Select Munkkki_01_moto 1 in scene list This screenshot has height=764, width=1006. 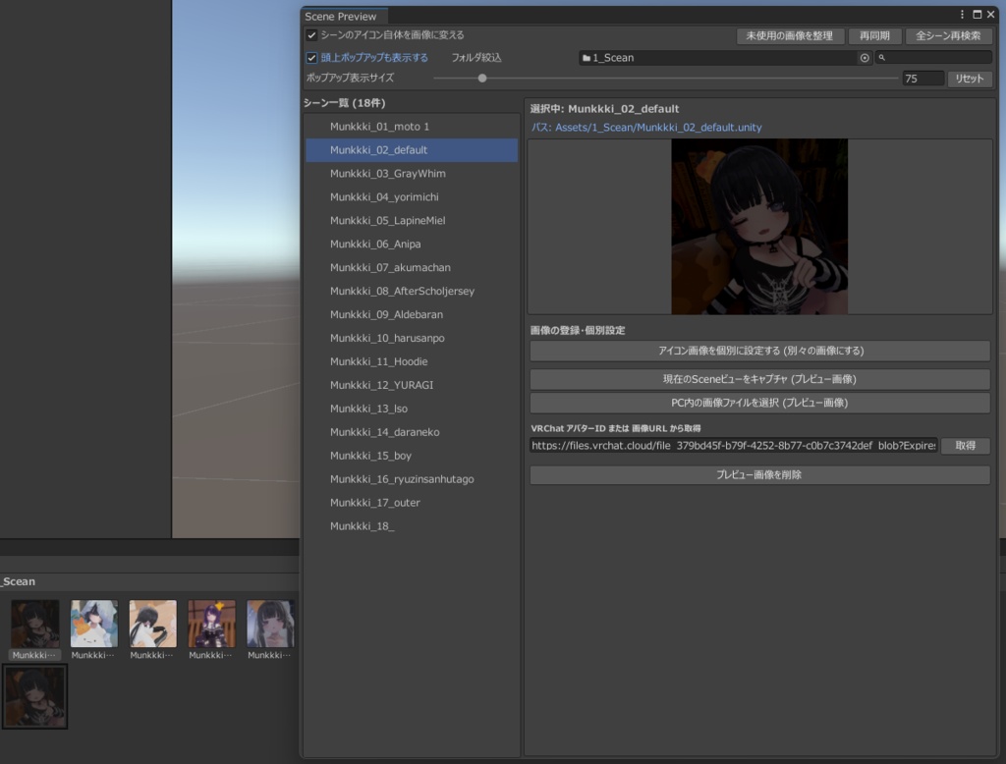(412, 127)
